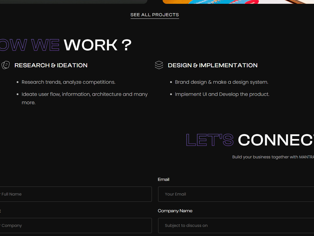Click the LET'S CONNECT heading

click(250, 140)
